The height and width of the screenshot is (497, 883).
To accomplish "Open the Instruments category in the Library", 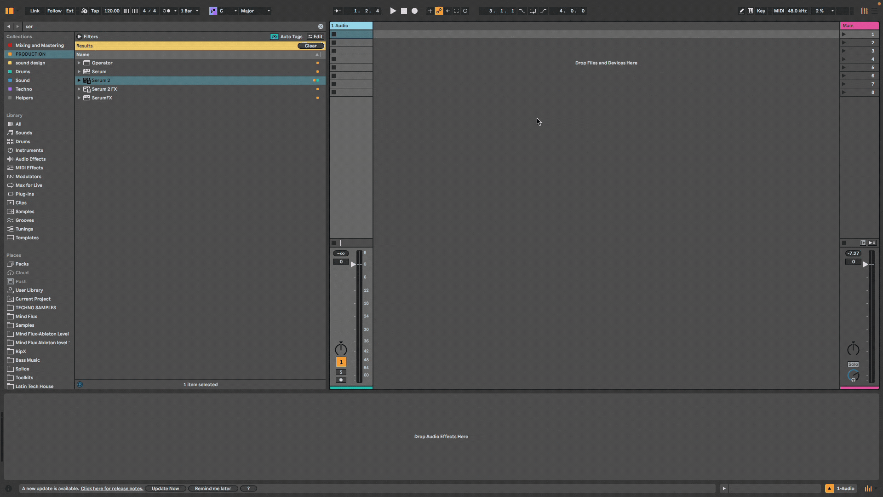I will click(29, 150).
